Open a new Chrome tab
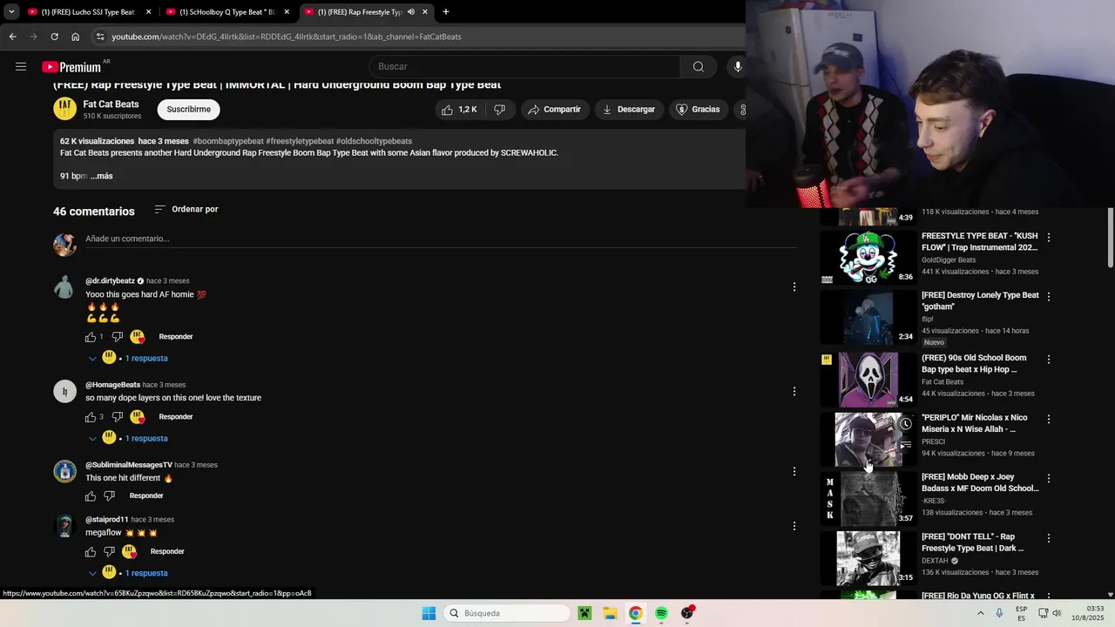Viewport: 1115px width, 627px height. (x=446, y=12)
